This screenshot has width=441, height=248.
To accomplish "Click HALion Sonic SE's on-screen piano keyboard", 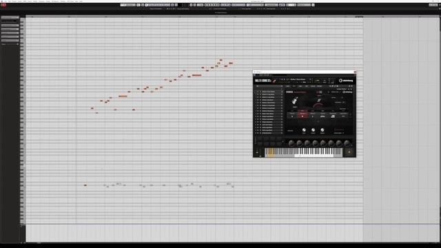I will click(x=304, y=152).
